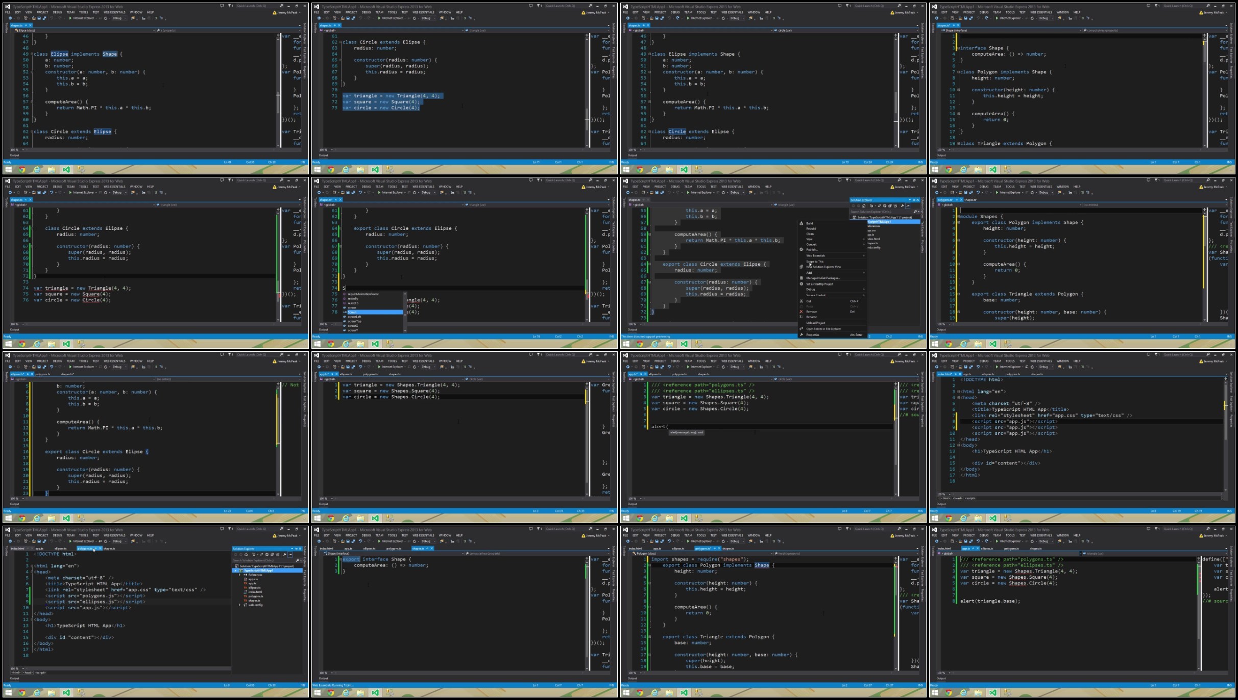Click Collapse All icon above the expanded file tree
The height and width of the screenshot is (700, 1238).
click(x=272, y=555)
